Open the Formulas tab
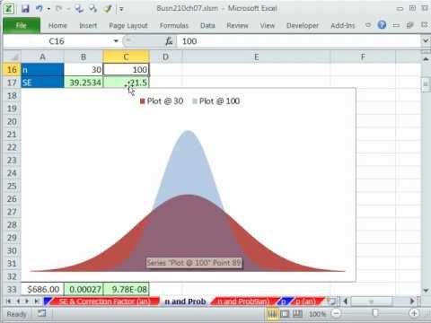 pos(174,26)
